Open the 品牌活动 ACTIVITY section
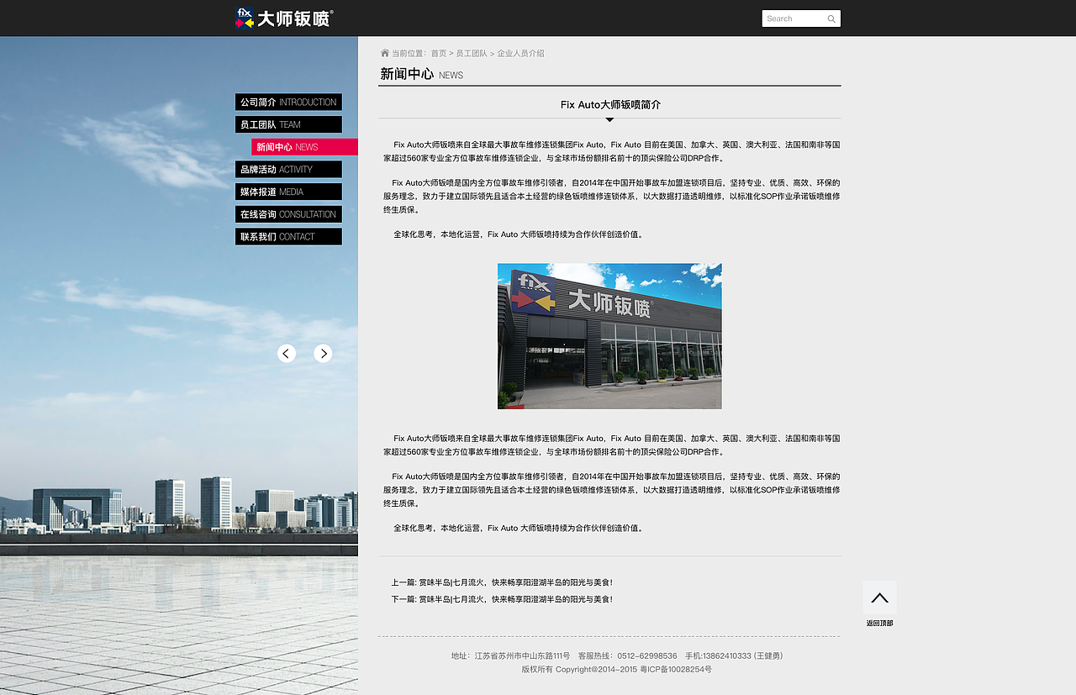Screen dimensions: 1076x695 288,169
